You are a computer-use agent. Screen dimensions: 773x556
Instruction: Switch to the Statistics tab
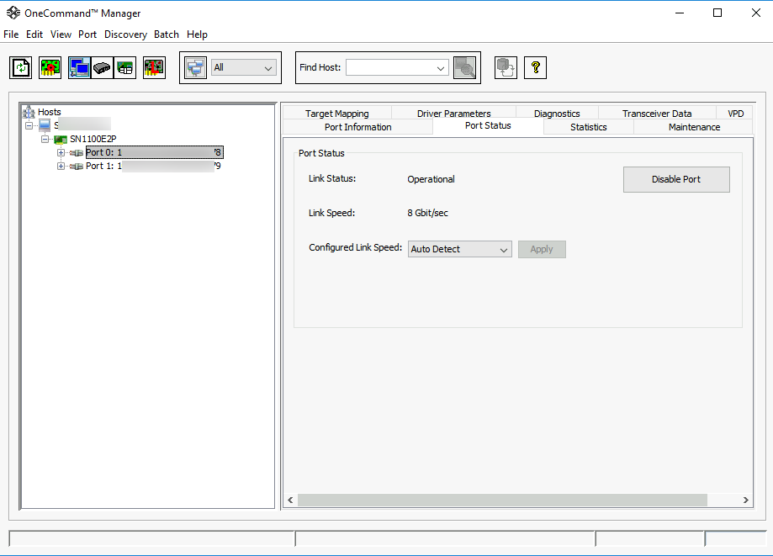point(588,127)
